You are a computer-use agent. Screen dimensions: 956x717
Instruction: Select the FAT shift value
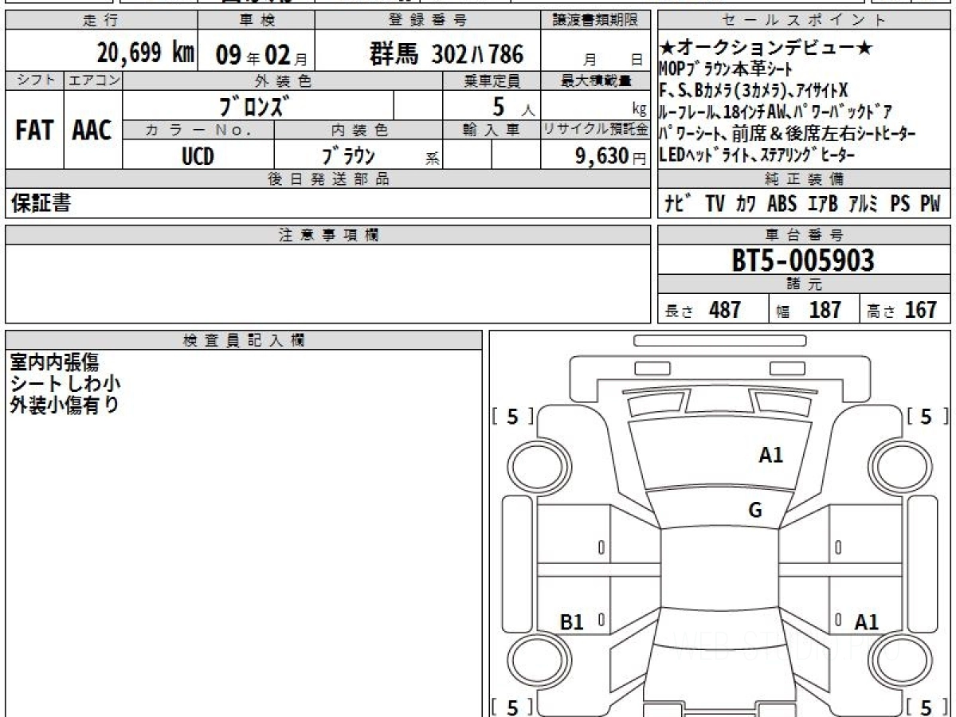(x=33, y=131)
